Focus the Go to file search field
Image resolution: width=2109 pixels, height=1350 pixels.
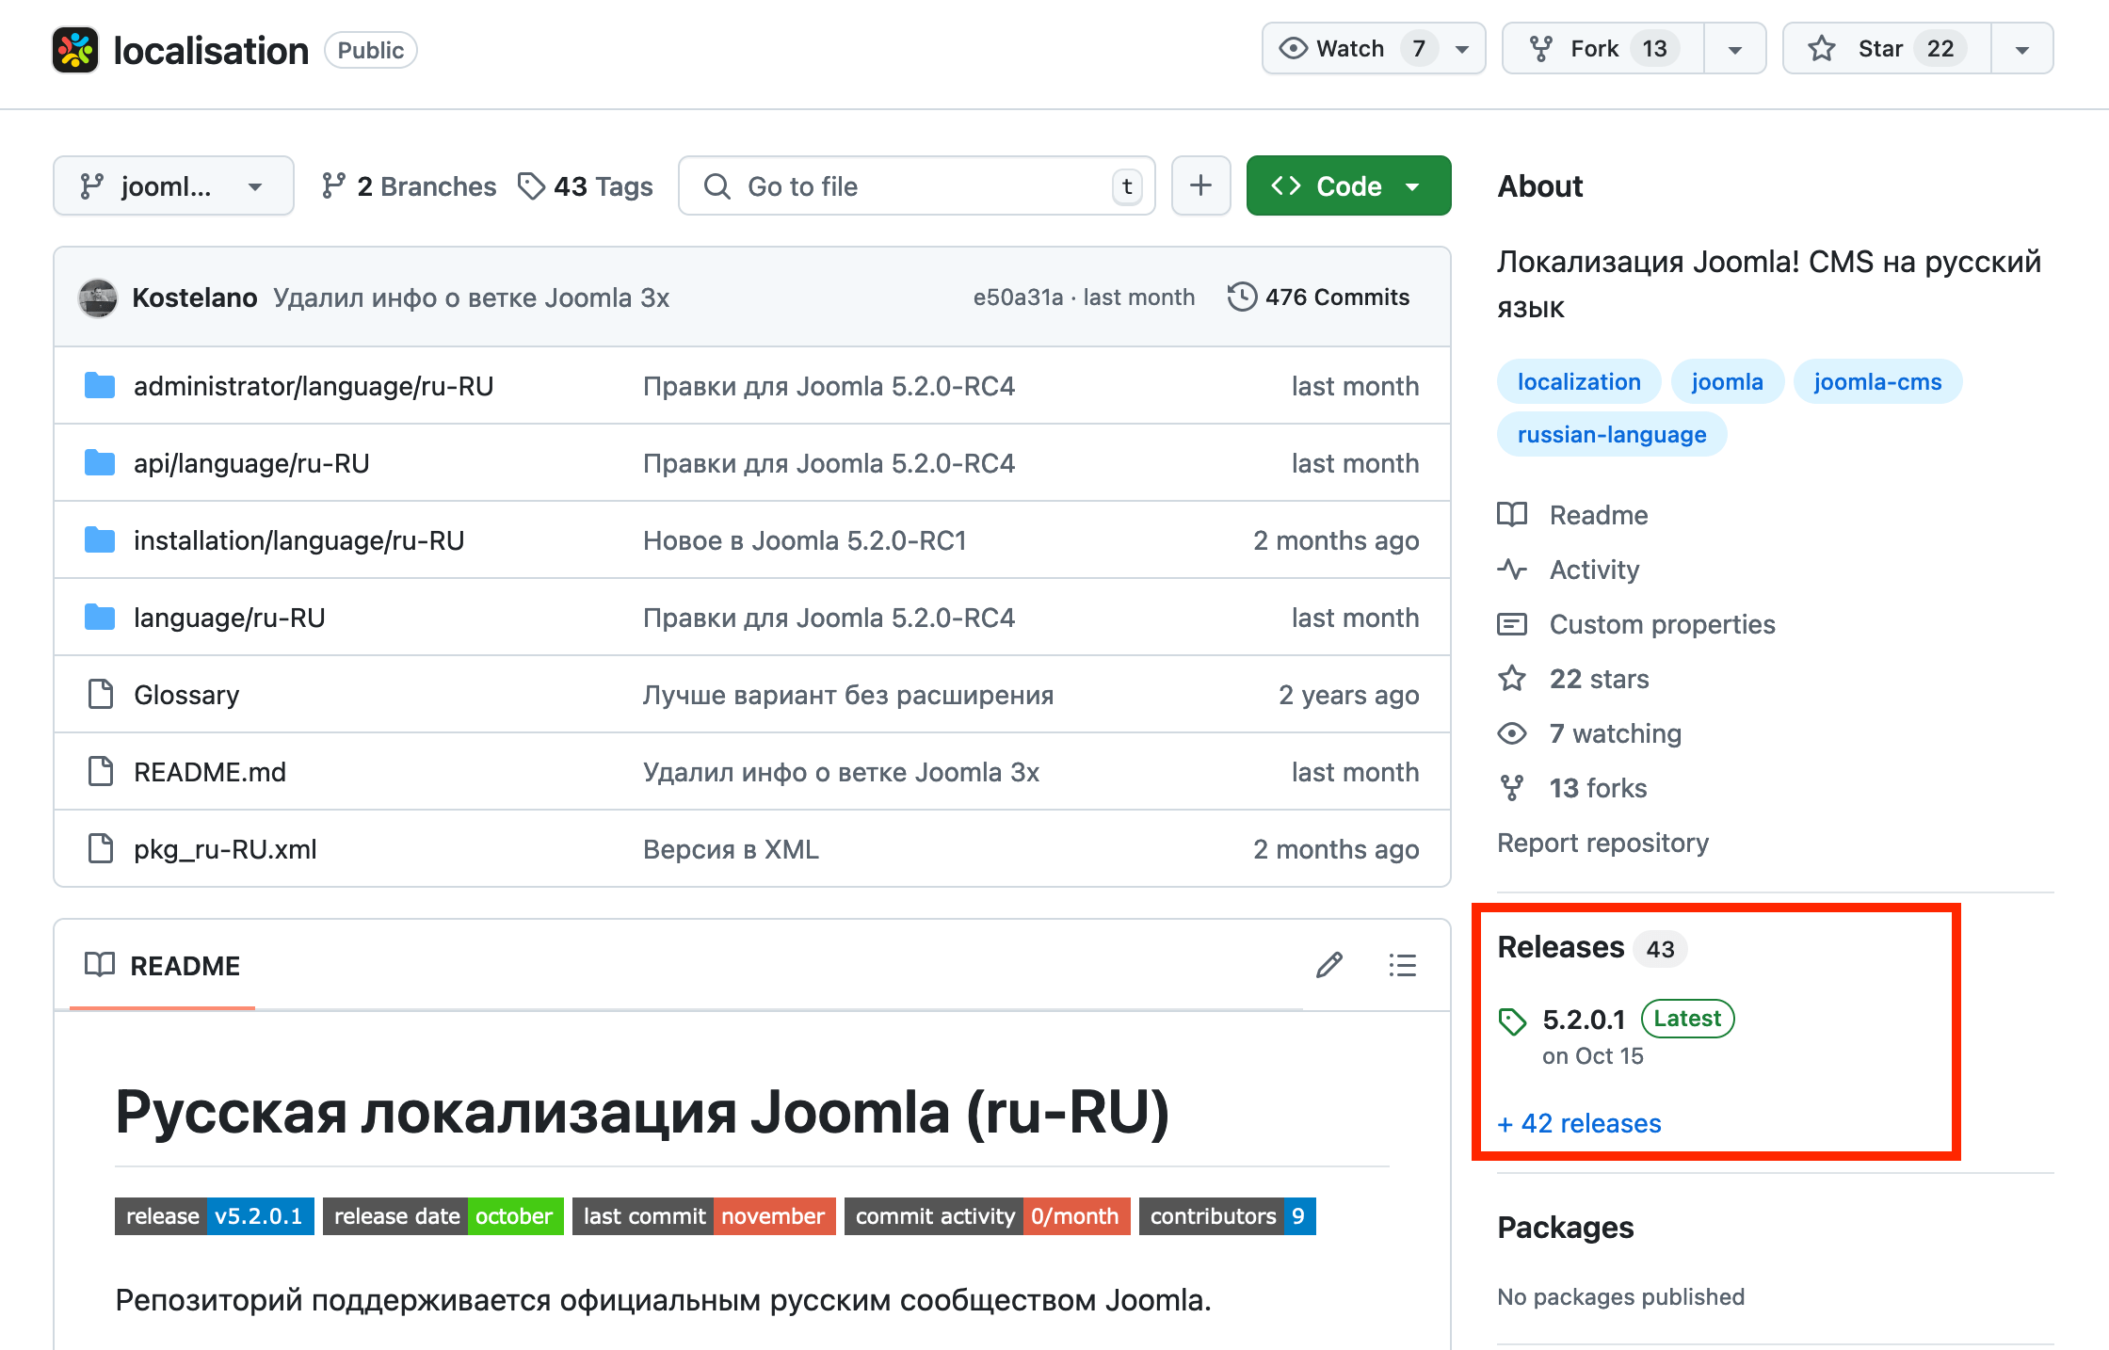[x=917, y=185]
